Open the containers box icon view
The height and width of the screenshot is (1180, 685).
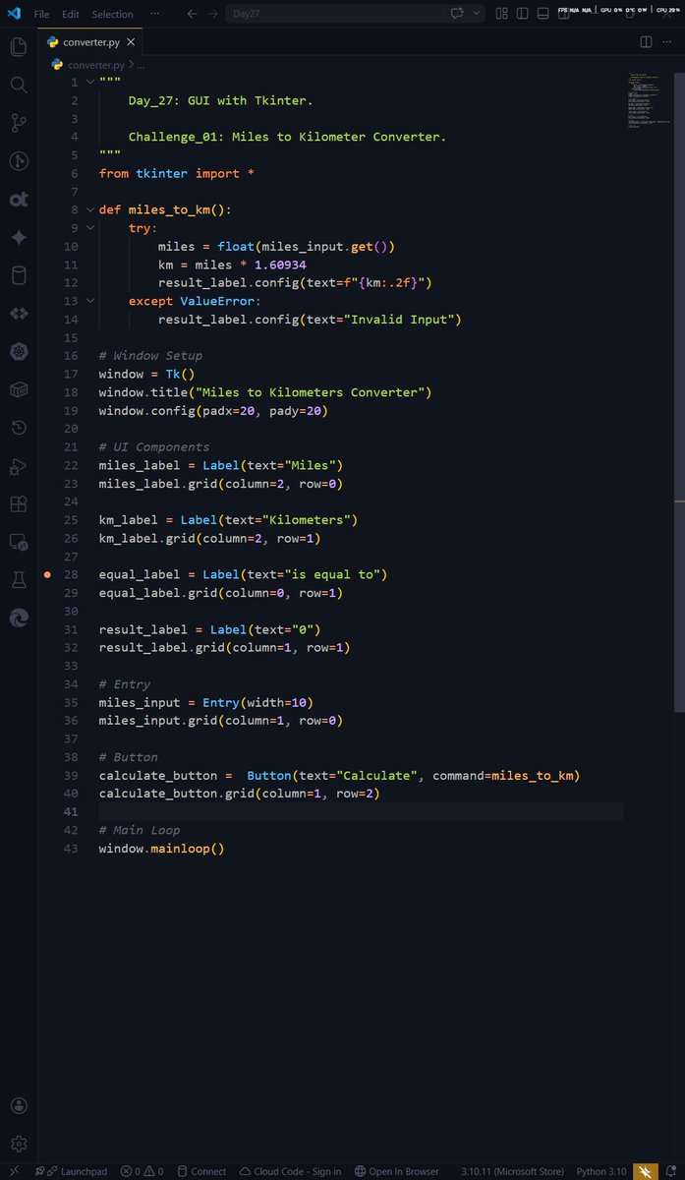tap(18, 389)
